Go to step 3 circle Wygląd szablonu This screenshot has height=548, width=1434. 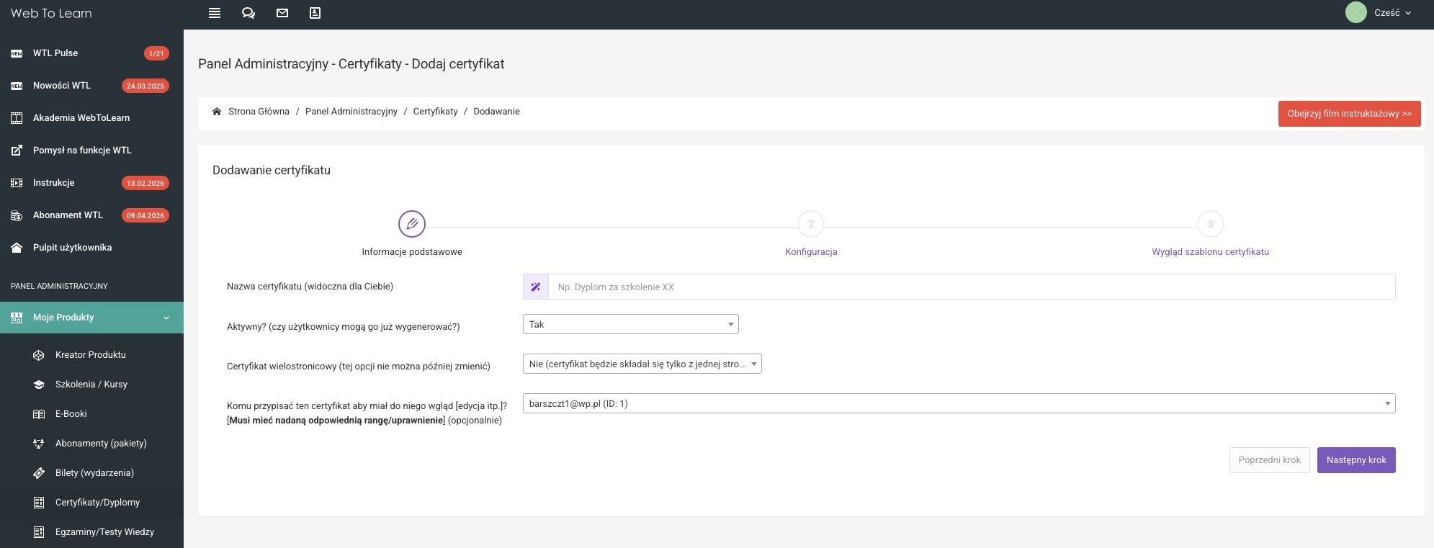[x=1211, y=224]
